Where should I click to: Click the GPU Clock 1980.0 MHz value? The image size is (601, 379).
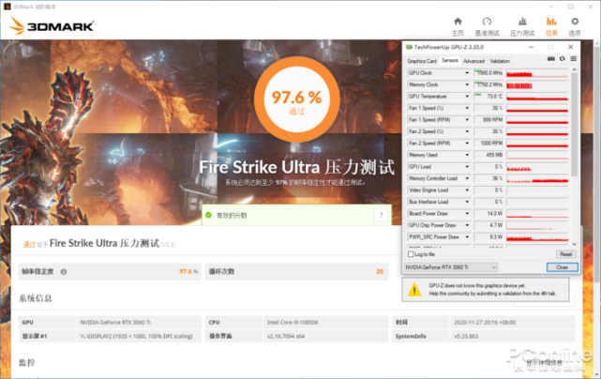(x=488, y=73)
